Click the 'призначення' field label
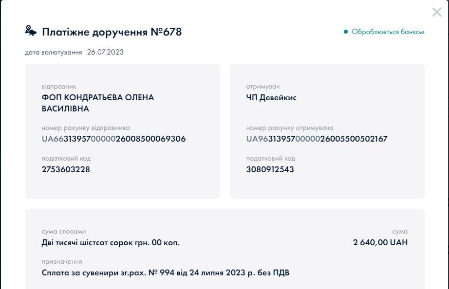Viewport: 449px width, 289px height. click(x=62, y=262)
